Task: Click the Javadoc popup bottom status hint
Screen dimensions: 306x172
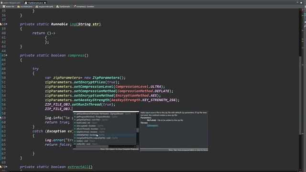Action: tap(188, 150)
